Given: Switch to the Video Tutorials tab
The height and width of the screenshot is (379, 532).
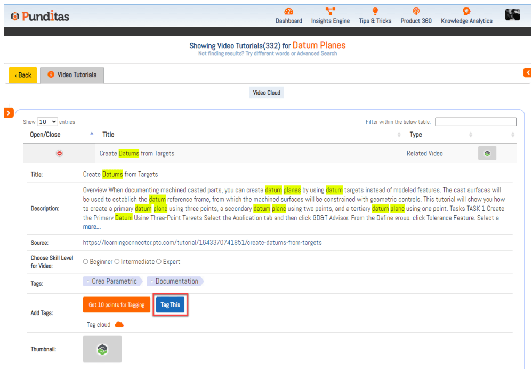Looking at the screenshot, I should (72, 75).
